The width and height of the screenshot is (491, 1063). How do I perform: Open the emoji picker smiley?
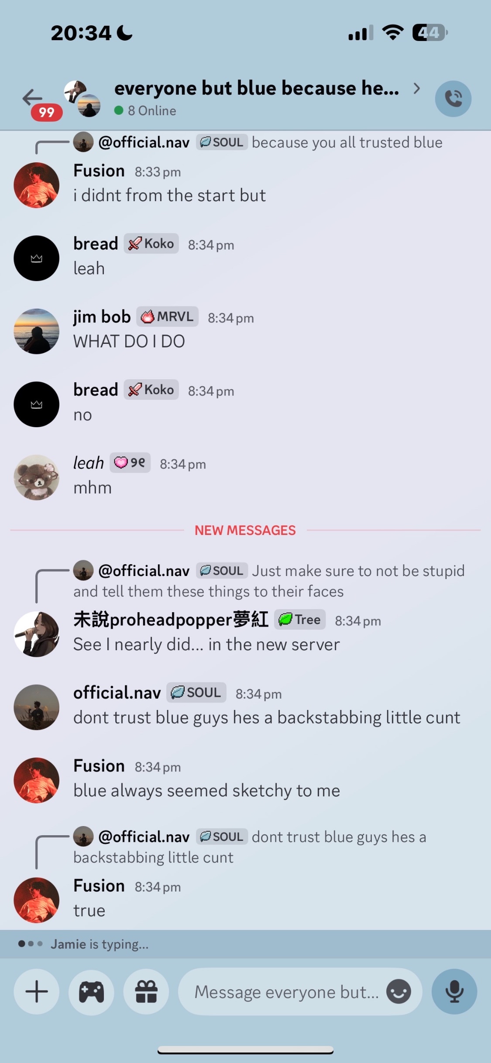click(x=398, y=991)
